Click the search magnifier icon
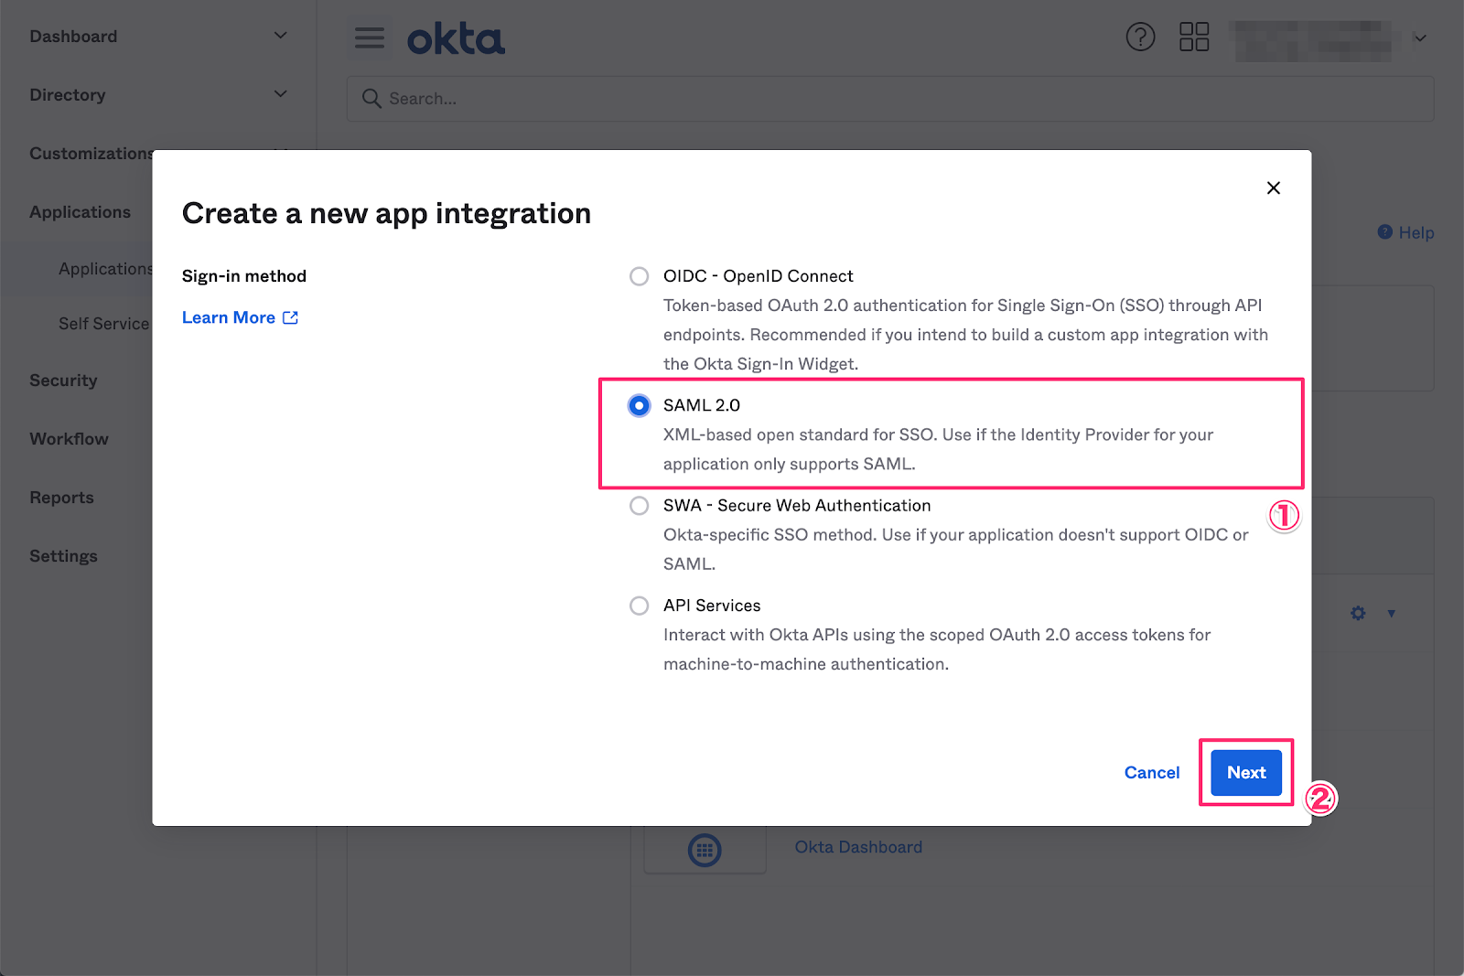This screenshot has height=976, width=1464. click(371, 98)
